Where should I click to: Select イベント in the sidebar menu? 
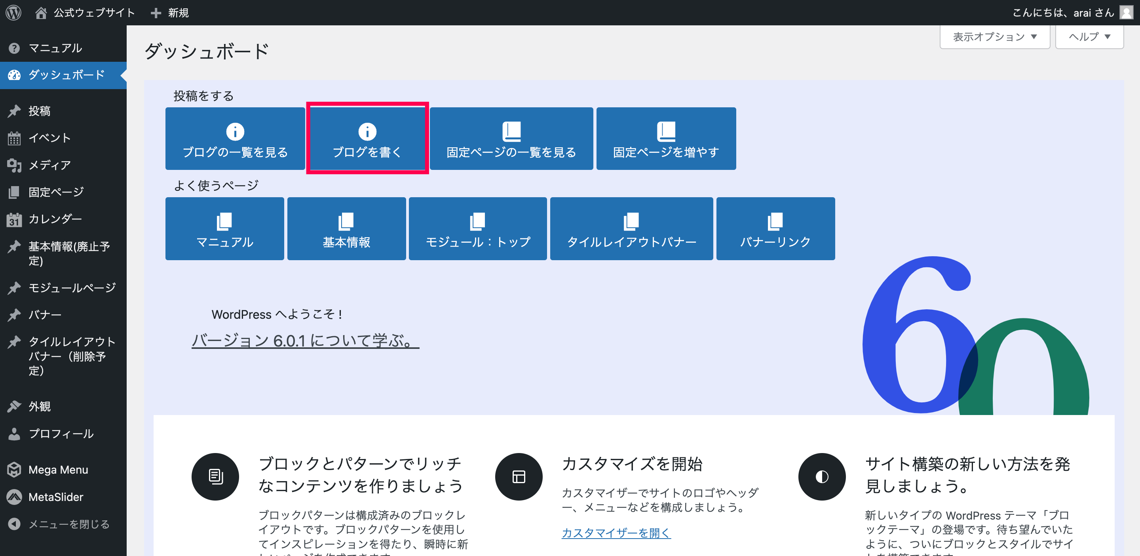tap(49, 138)
